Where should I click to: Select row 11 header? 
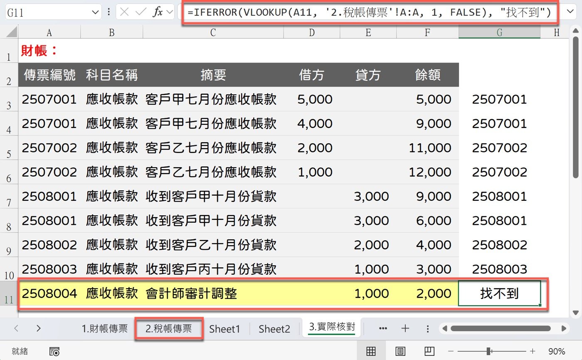click(9, 293)
